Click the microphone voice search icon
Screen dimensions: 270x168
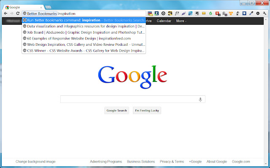(200, 100)
